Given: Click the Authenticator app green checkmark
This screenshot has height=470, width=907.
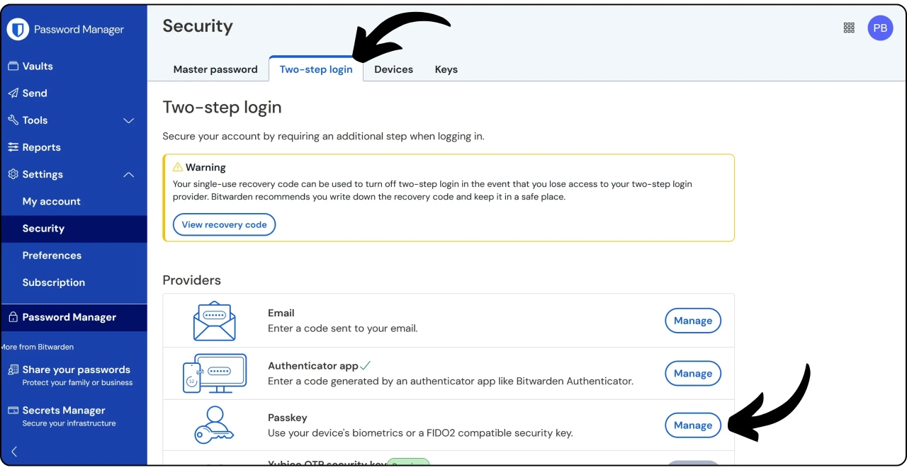Looking at the screenshot, I should click(366, 366).
